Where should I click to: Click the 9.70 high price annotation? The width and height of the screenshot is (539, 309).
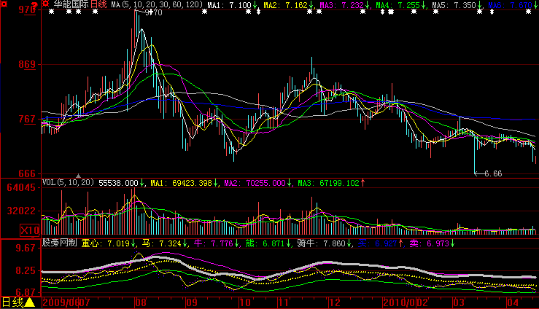153,12
